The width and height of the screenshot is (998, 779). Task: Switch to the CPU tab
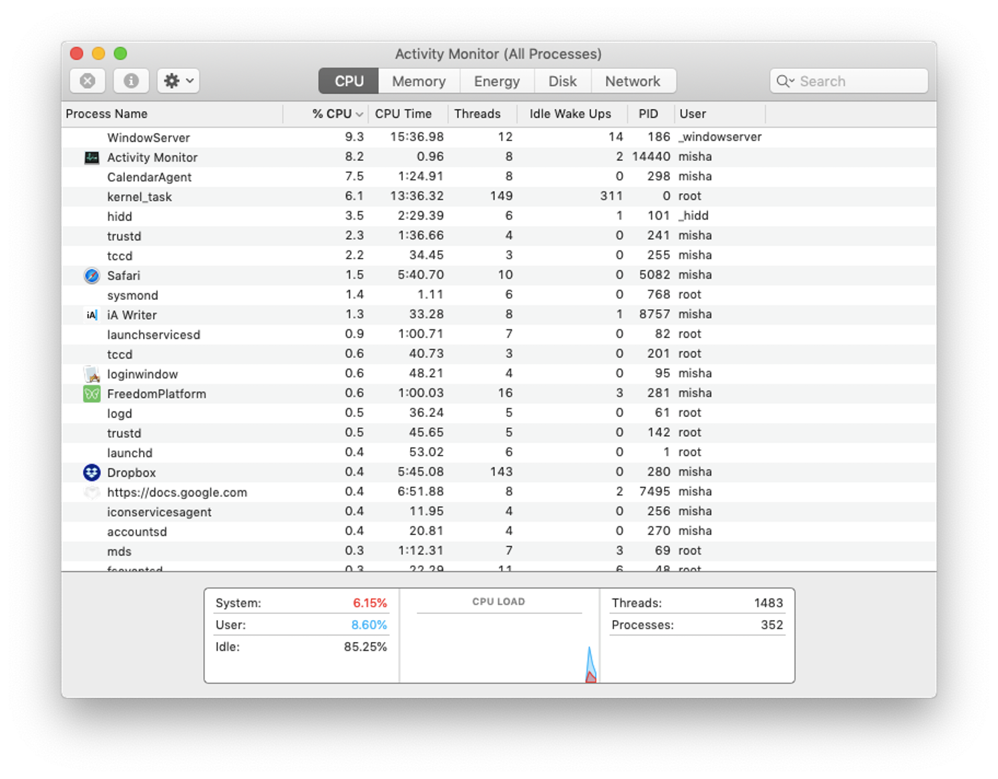point(349,81)
